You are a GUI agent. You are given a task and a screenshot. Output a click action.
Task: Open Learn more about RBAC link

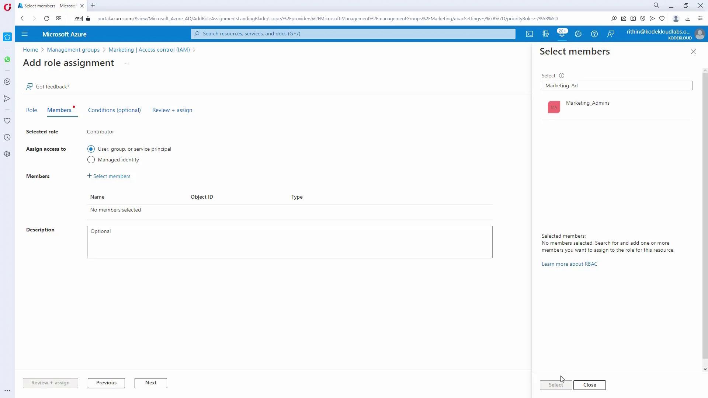(569, 264)
